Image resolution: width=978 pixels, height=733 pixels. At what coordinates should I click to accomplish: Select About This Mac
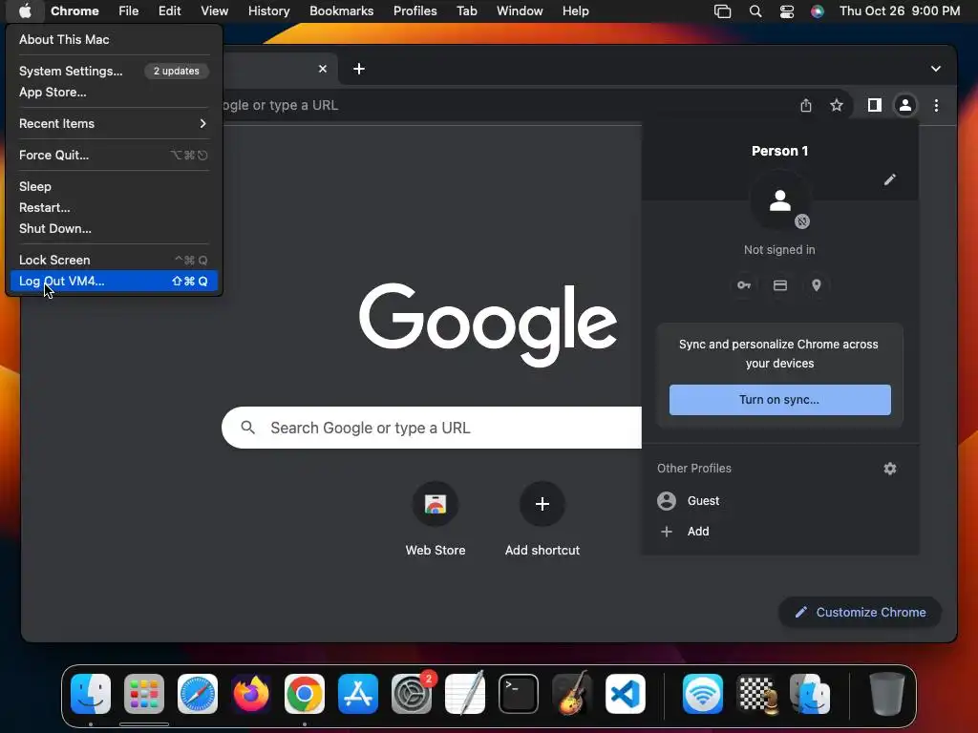[x=114, y=39]
